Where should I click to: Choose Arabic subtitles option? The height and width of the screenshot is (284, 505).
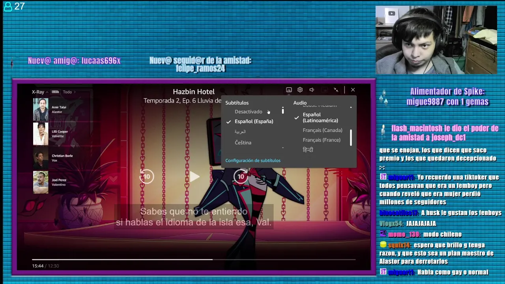point(240,132)
